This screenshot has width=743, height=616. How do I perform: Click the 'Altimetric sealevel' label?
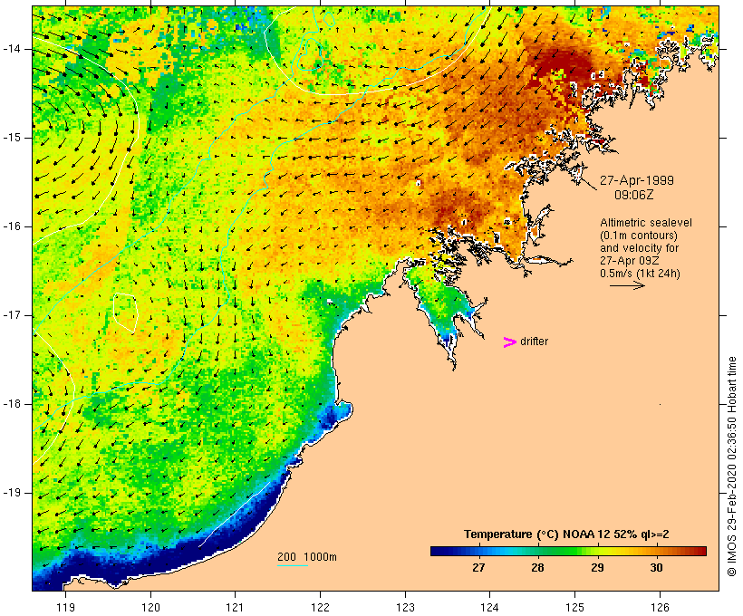pos(646,223)
